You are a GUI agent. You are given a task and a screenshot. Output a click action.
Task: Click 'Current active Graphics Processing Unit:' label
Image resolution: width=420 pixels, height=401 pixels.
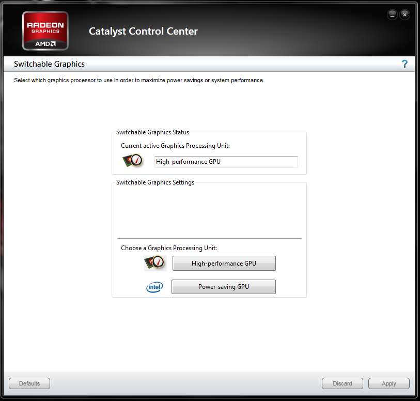pos(176,146)
